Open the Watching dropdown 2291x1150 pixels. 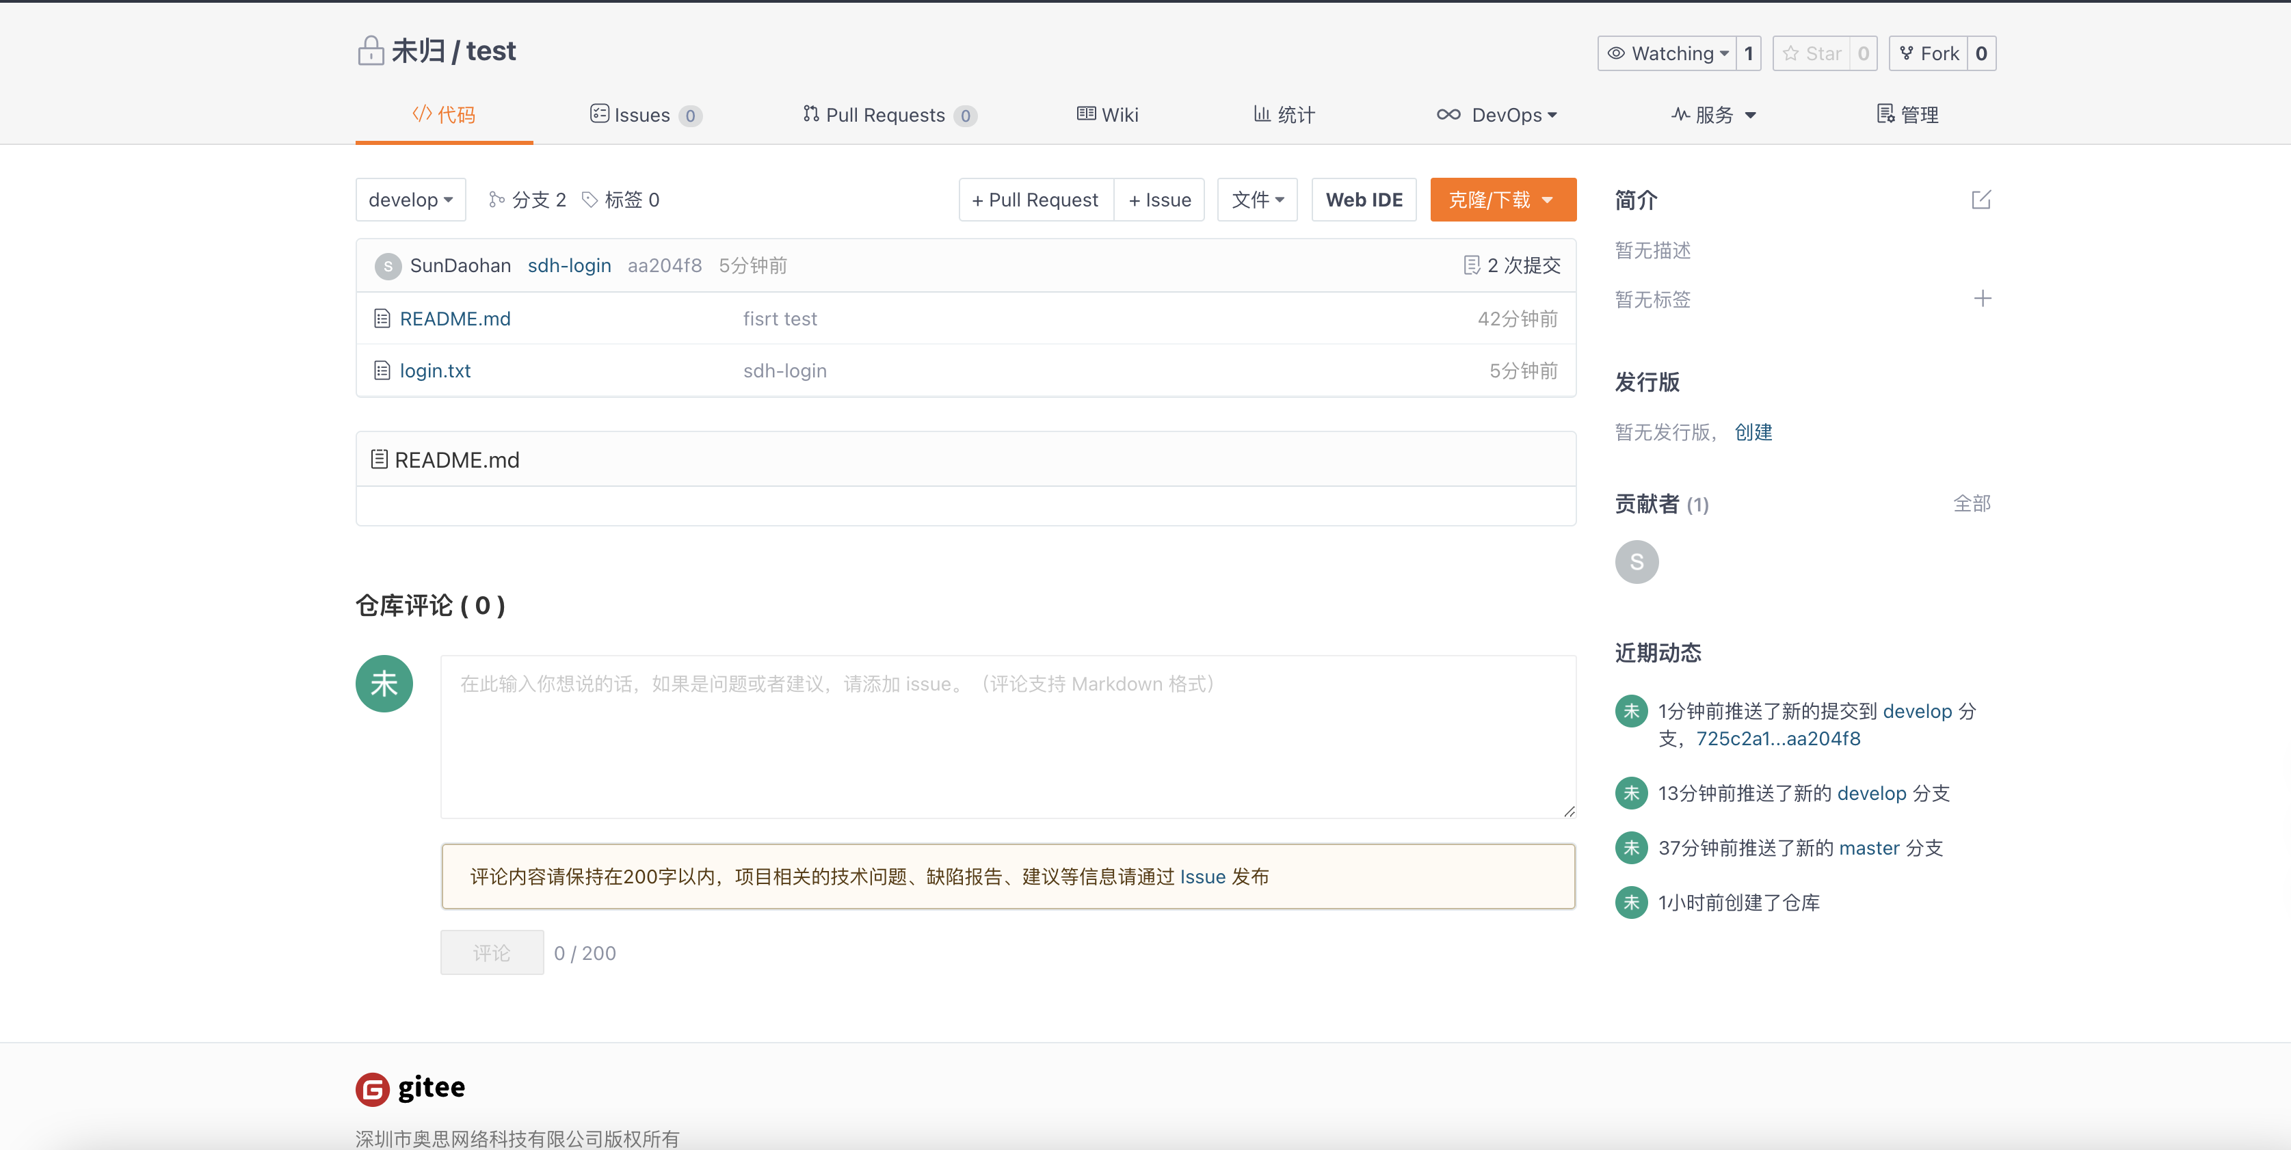(x=1667, y=53)
